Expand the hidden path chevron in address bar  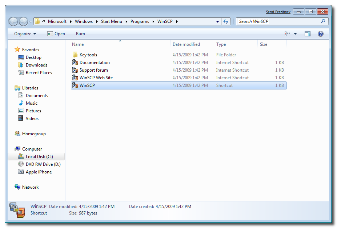coord(44,21)
